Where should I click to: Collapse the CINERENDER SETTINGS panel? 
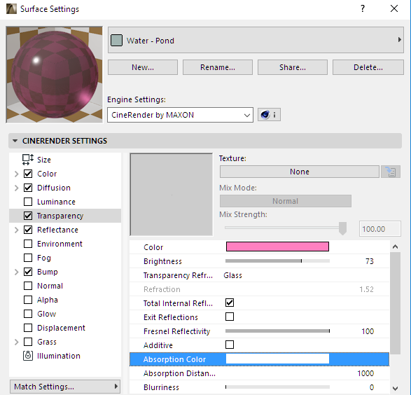coord(15,141)
